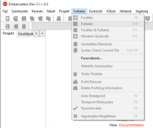Choose Delete Profiling Information
The height and width of the screenshot is (128, 153).
(108, 88)
